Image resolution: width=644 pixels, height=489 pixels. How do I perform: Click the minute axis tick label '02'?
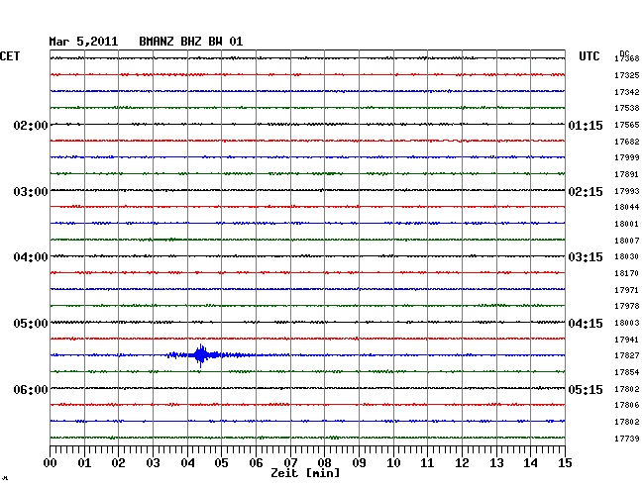(x=118, y=463)
